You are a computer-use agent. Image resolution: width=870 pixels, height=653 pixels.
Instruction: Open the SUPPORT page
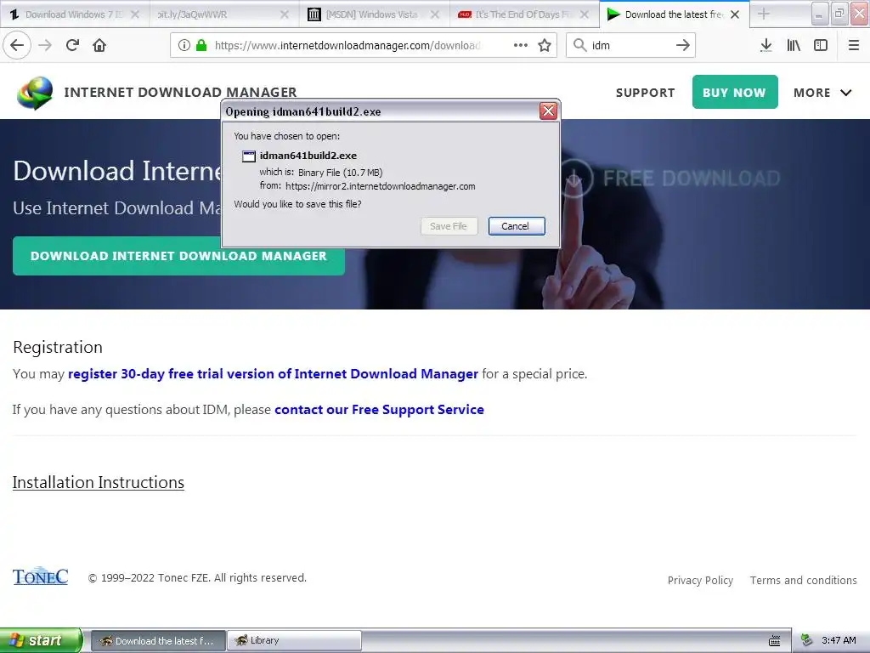click(x=646, y=93)
